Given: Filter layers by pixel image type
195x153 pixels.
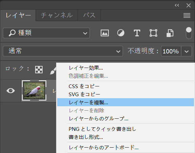Looking at the screenshot, I should [104, 33].
